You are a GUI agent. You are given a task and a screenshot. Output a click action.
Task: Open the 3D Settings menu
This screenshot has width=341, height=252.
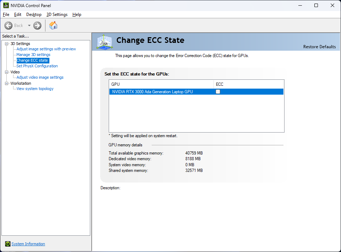(57, 15)
